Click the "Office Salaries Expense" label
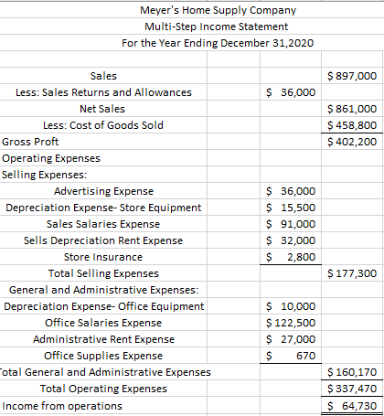This screenshot has height=416, width=384. click(103, 323)
